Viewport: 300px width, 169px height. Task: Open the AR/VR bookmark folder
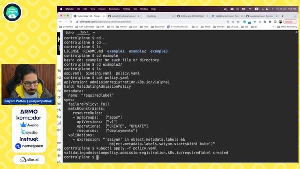click(x=206, y=27)
